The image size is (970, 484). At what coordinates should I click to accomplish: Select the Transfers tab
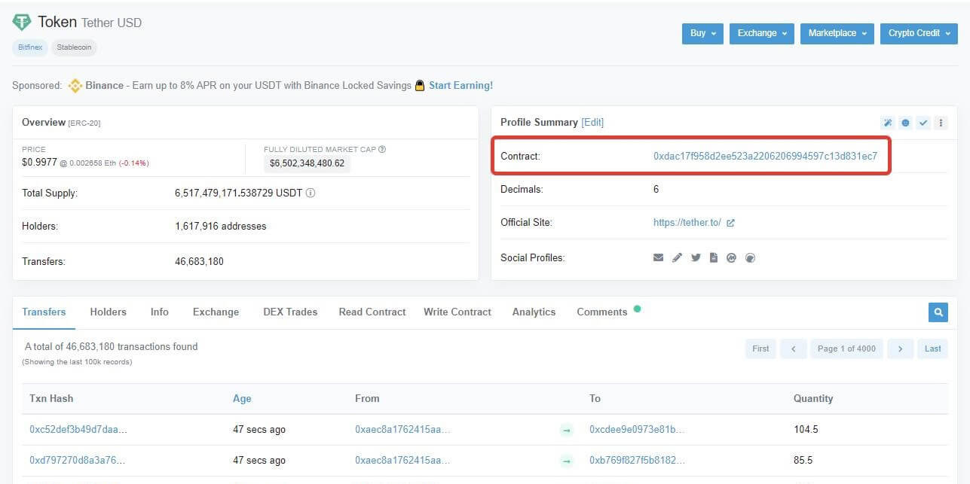point(44,312)
